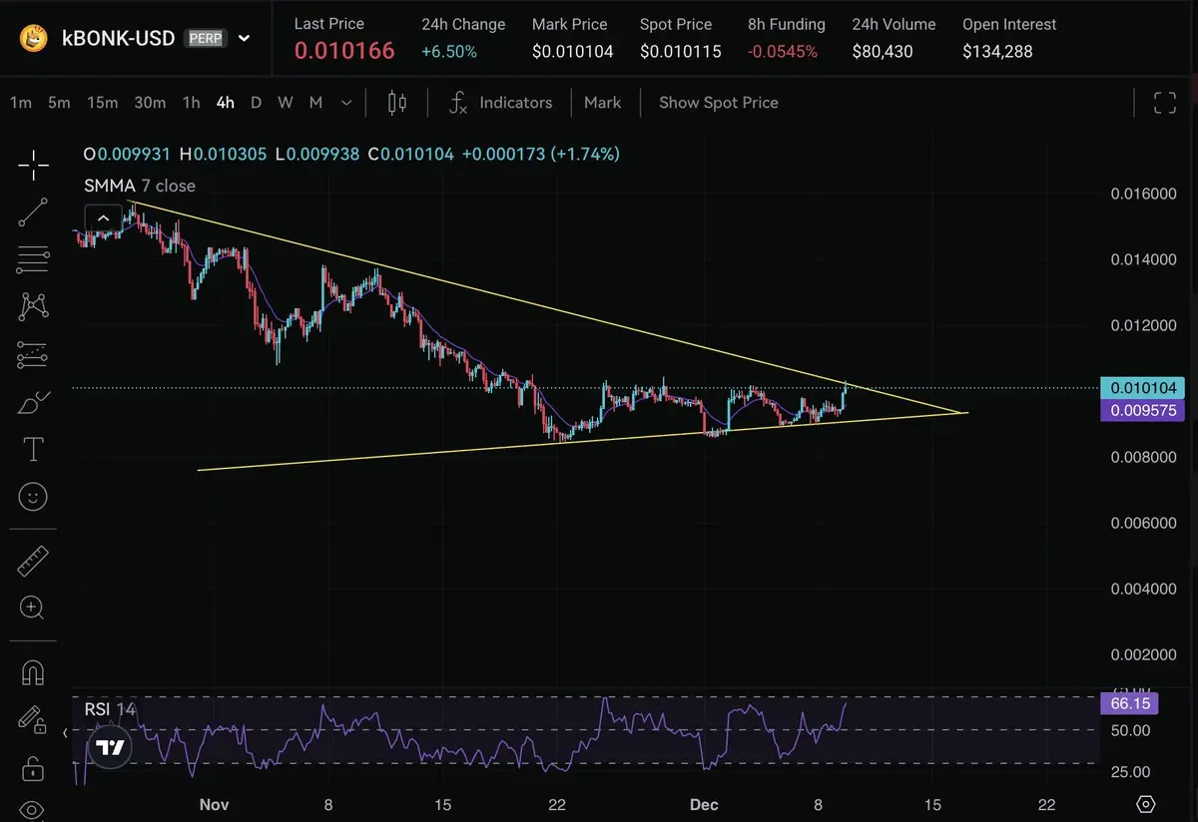The width and height of the screenshot is (1198, 822).
Task: Click the 24h Change +6.50% value
Action: pos(449,51)
